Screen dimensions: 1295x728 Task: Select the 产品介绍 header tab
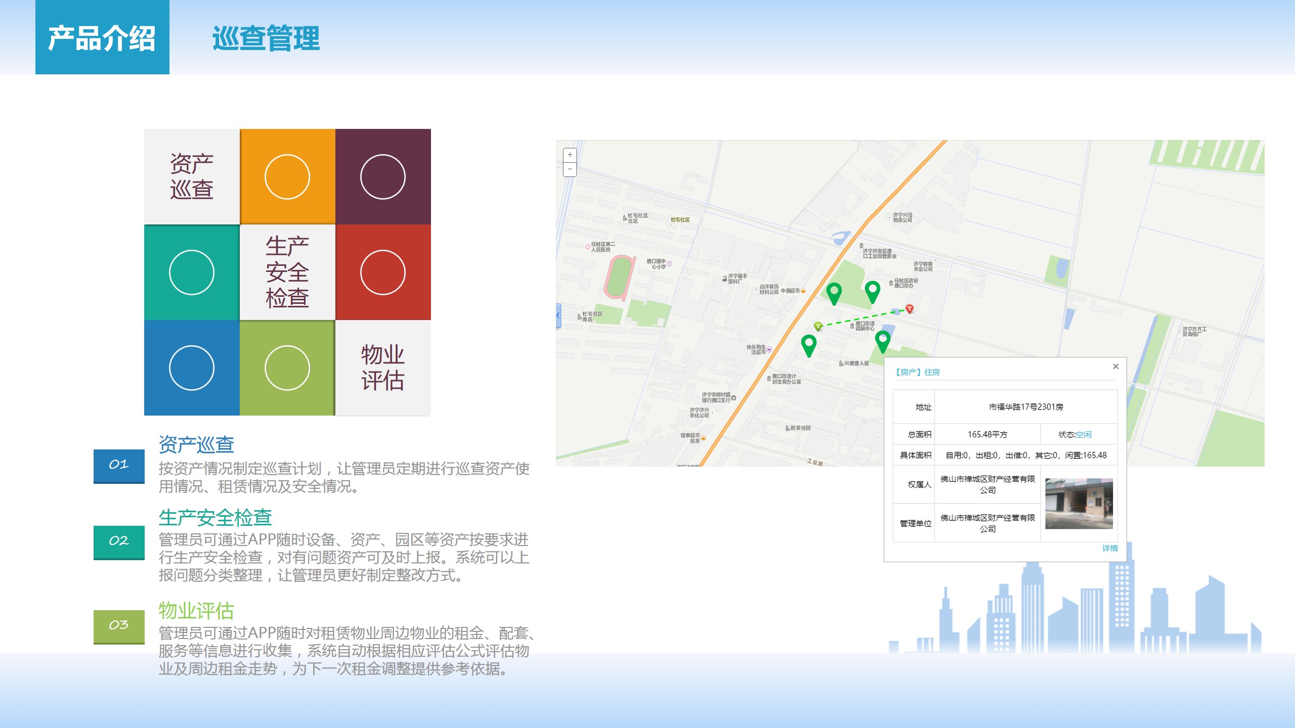(102, 37)
